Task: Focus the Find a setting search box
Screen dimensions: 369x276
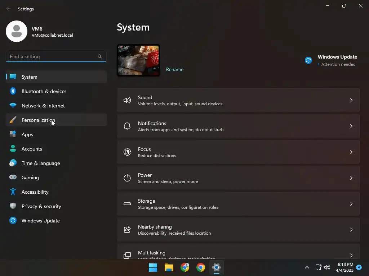Action: [x=56, y=56]
